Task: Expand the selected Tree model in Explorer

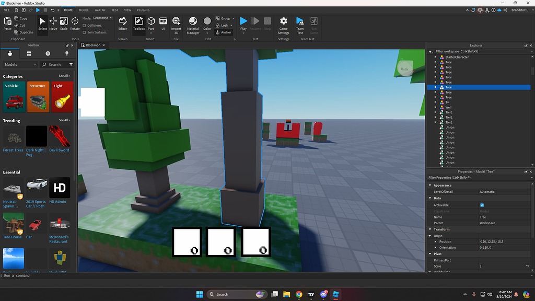Action: 434,87
